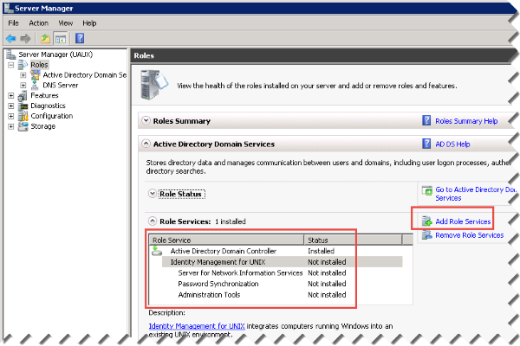Image resolution: width=520 pixels, height=346 pixels.
Task: Click the DNS Server tree icon
Action: [36, 85]
